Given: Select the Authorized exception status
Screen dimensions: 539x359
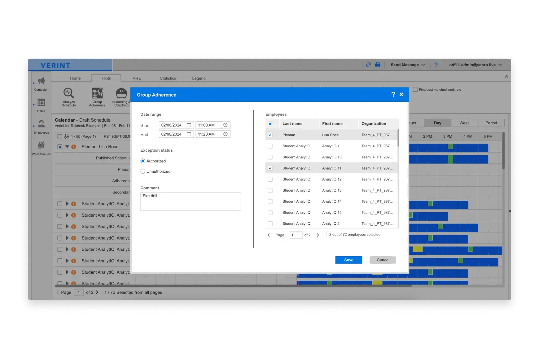Looking at the screenshot, I should point(143,161).
